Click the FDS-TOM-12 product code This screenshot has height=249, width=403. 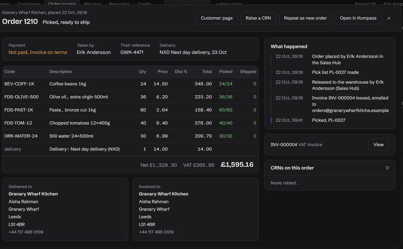coord(18,123)
